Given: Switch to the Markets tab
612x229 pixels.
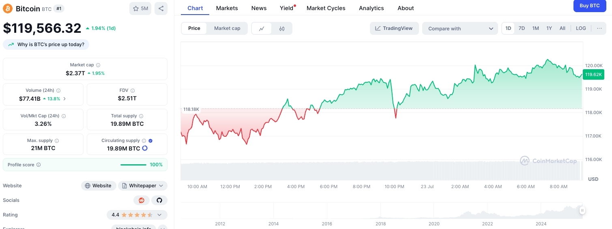Looking at the screenshot, I should (x=227, y=8).
